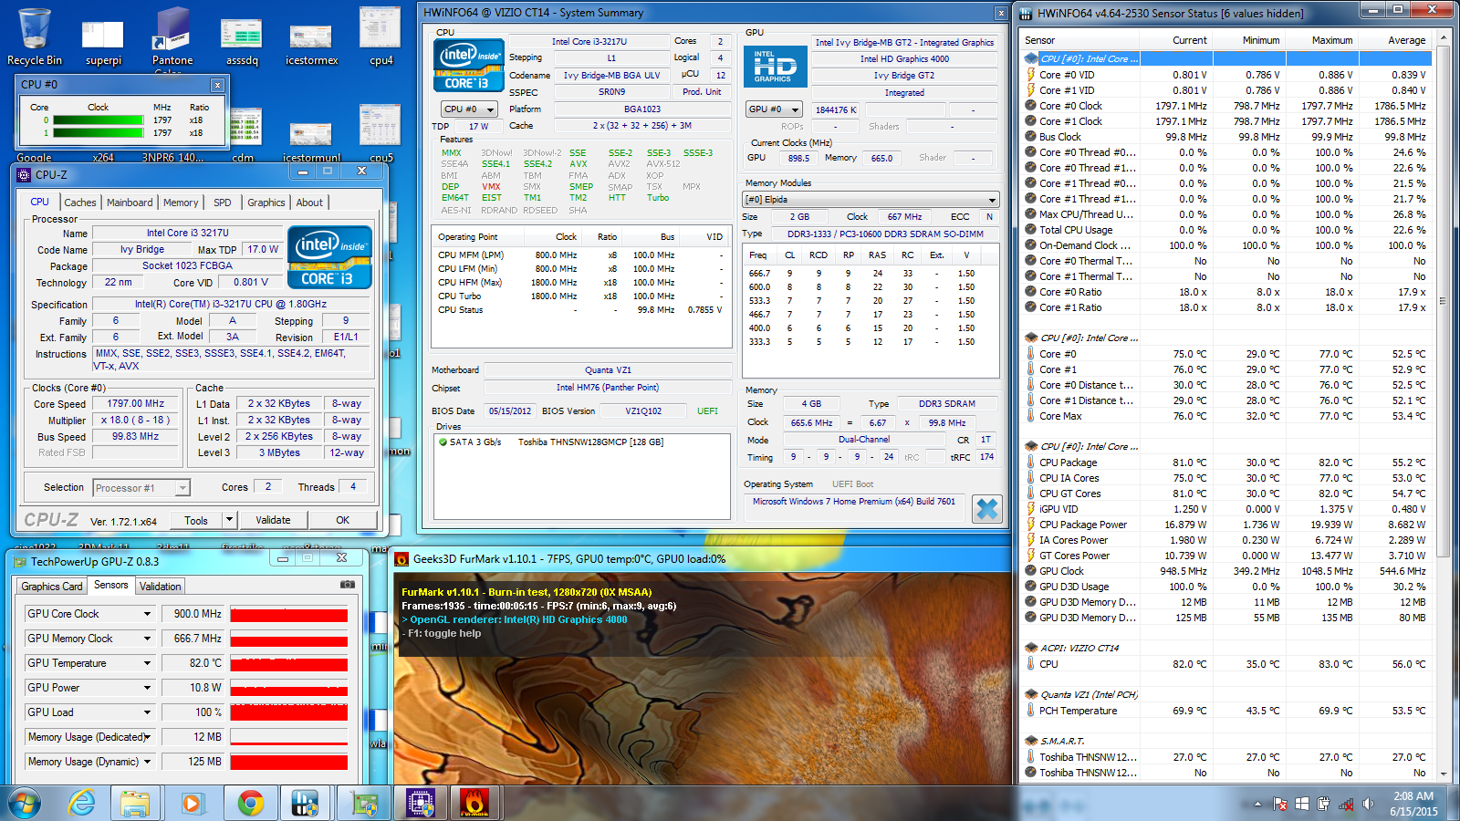Image resolution: width=1460 pixels, height=821 pixels.
Task: Open the assdsq desktop icon
Action: click(x=242, y=41)
